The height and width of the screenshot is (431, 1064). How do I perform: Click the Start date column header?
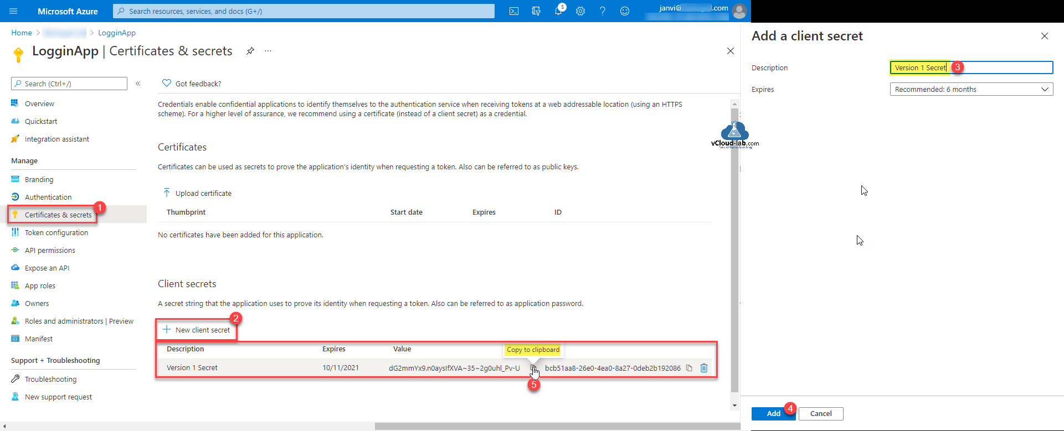point(407,212)
